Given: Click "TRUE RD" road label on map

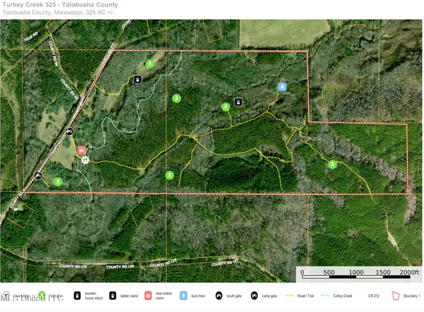Looking at the screenshot, I should point(30,37).
